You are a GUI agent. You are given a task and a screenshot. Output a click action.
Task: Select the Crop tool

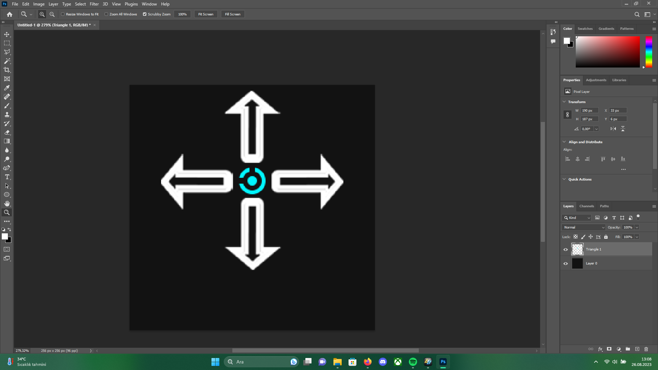pyautogui.click(x=7, y=70)
